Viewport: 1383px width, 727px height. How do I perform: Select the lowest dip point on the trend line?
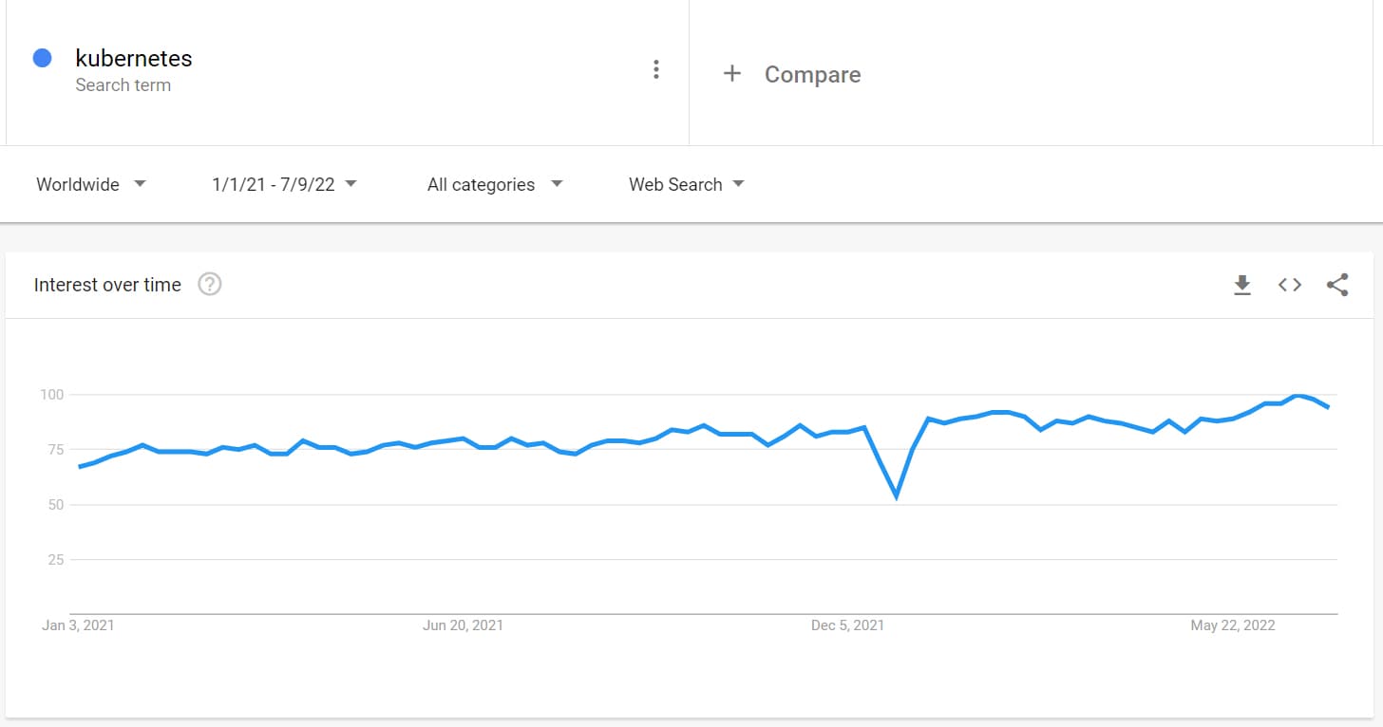point(896,496)
